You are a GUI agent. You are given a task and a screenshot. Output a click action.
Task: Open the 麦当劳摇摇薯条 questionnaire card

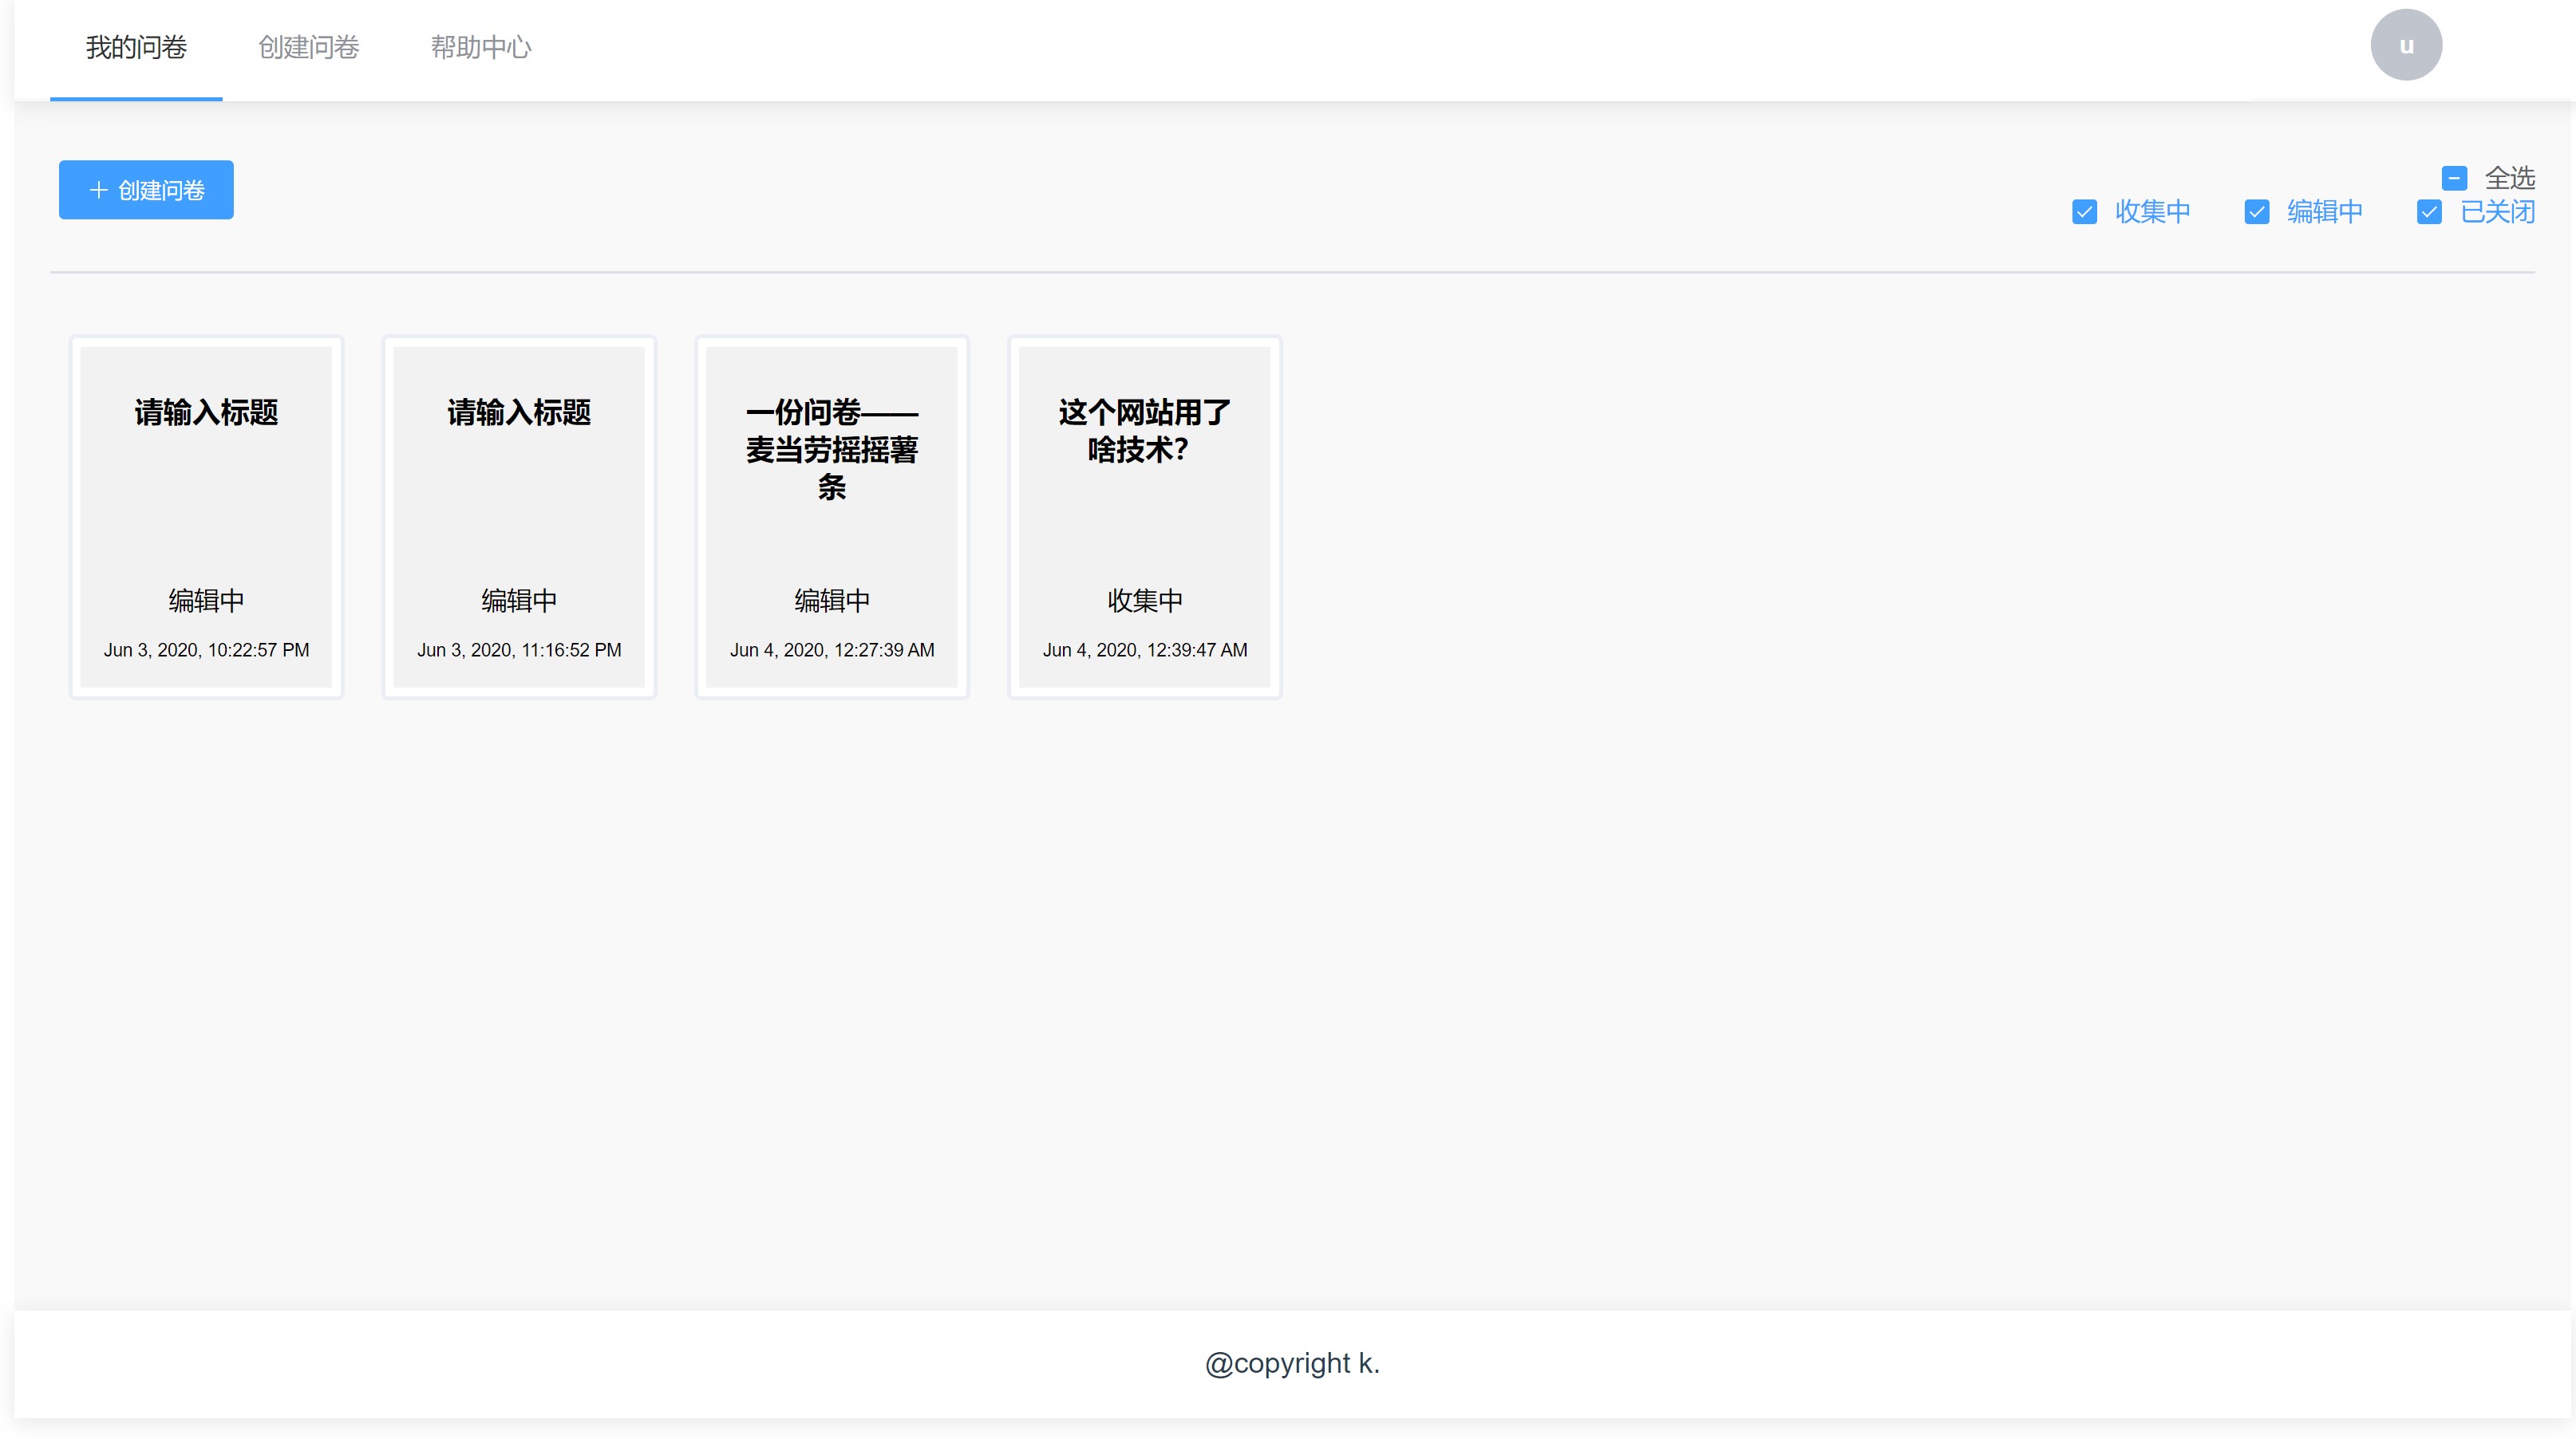pos(831,517)
